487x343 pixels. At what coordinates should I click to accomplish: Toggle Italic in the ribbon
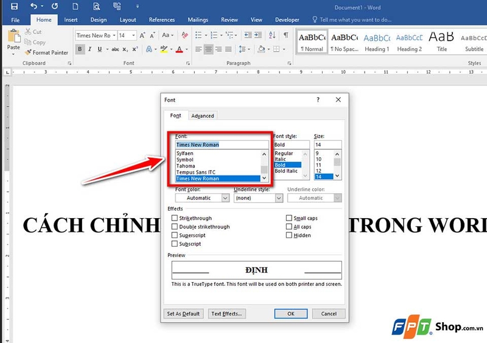click(x=89, y=49)
